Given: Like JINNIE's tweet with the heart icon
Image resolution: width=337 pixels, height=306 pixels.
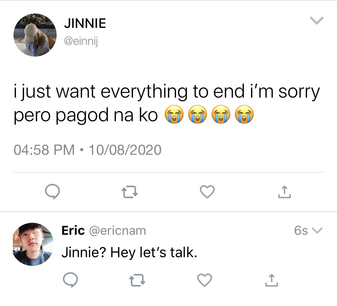Looking at the screenshot, I should (x=207, y=192).
